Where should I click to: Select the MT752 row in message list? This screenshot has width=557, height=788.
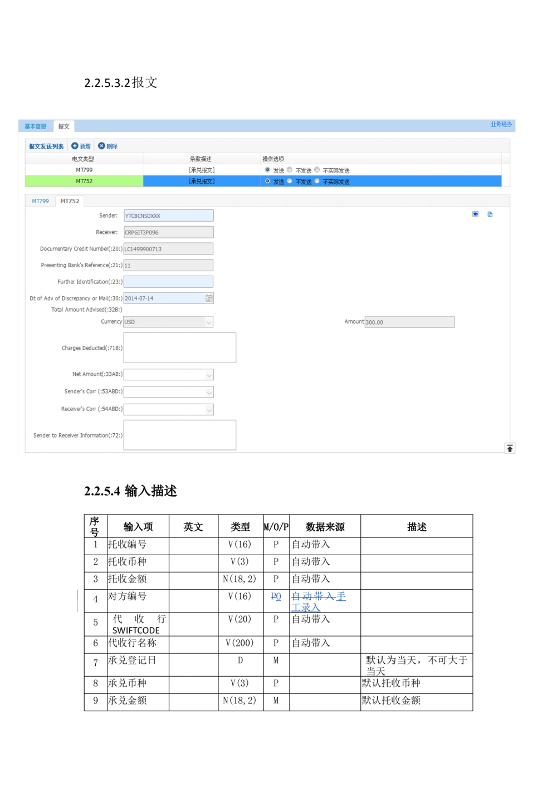pyautogui.click(x=84, y=181)
